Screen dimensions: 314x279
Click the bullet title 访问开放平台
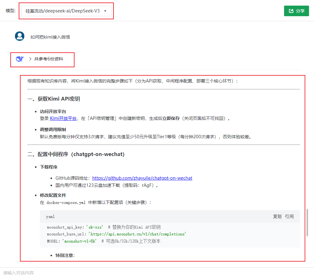click(53, 111)
